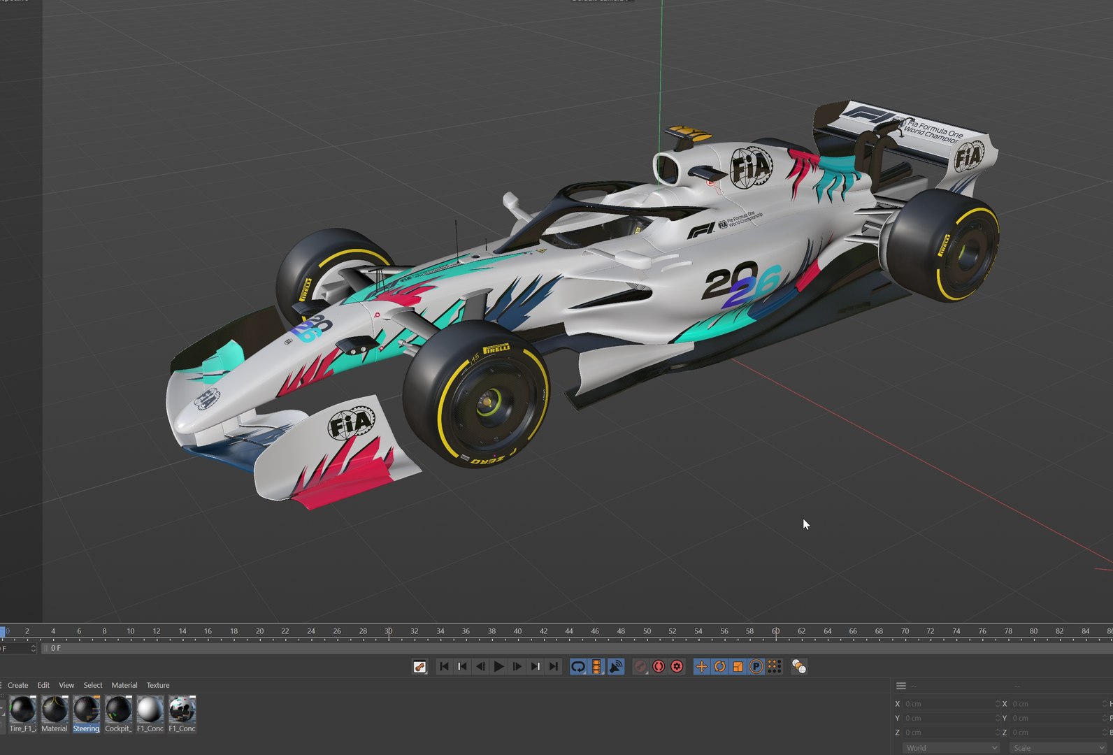Viewport: 1113px width, 755px height.
Task: Toggle point level animation dots icon
Action: tap(774, 667)
